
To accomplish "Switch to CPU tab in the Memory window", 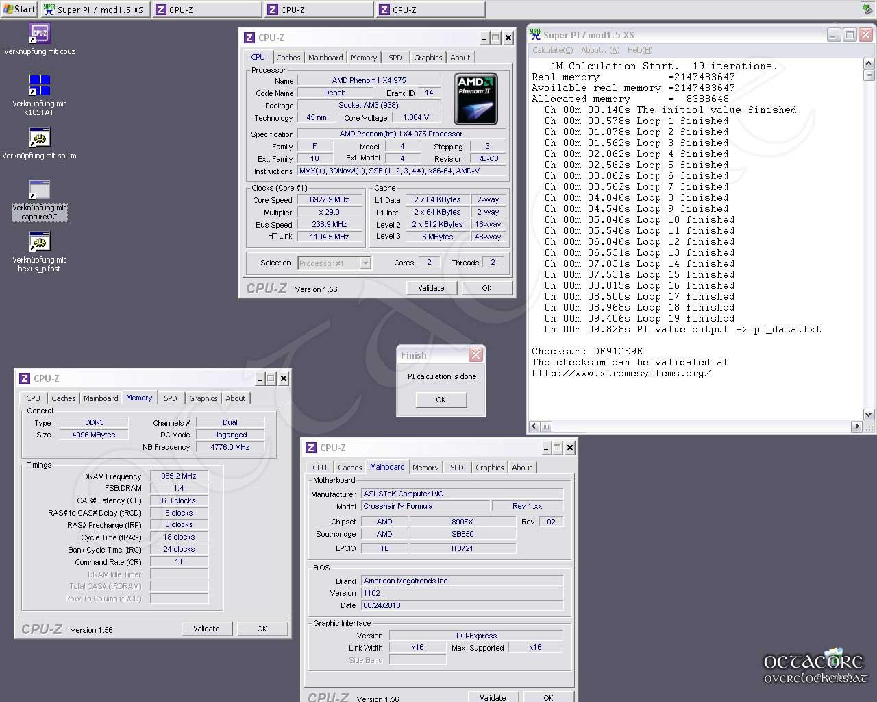I will 33,398.
